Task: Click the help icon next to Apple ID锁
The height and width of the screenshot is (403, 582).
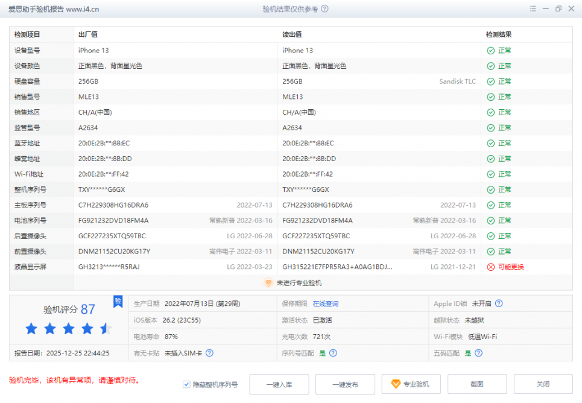Action: 499,304
